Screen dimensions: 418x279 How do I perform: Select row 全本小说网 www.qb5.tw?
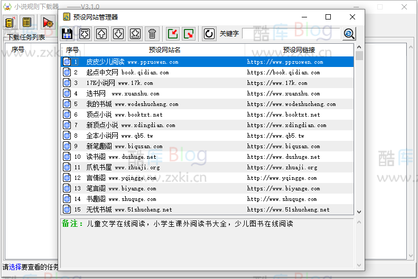207,136
